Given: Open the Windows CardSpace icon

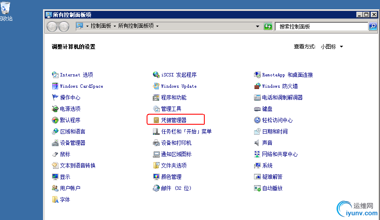Looking at the screenshot, I should coord(55,86).
